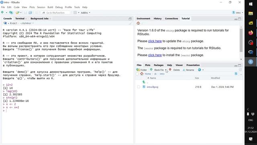The width and height of the screenshot is (257, 145).
Task: Select the Tutorial tab
Action: (x=186, y=19)
